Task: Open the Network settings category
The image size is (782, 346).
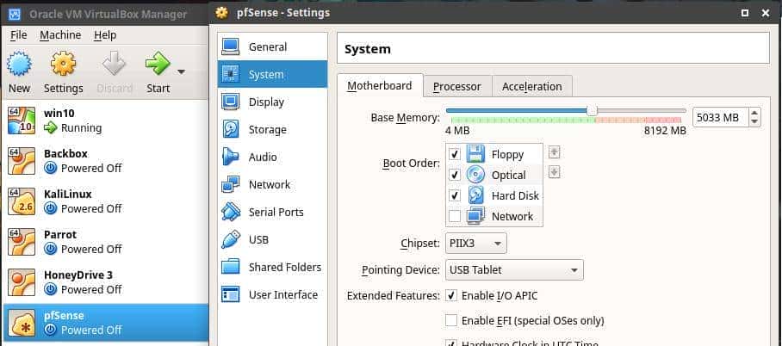Action: click(x=269, y=185)
